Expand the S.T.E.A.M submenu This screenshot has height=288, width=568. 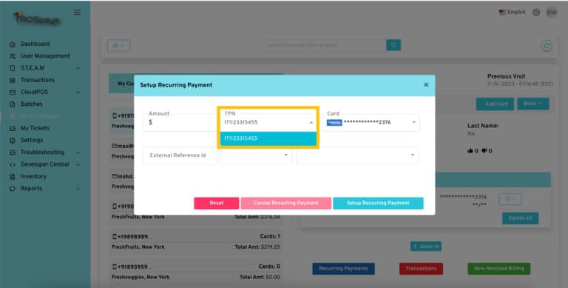(78, 69)
